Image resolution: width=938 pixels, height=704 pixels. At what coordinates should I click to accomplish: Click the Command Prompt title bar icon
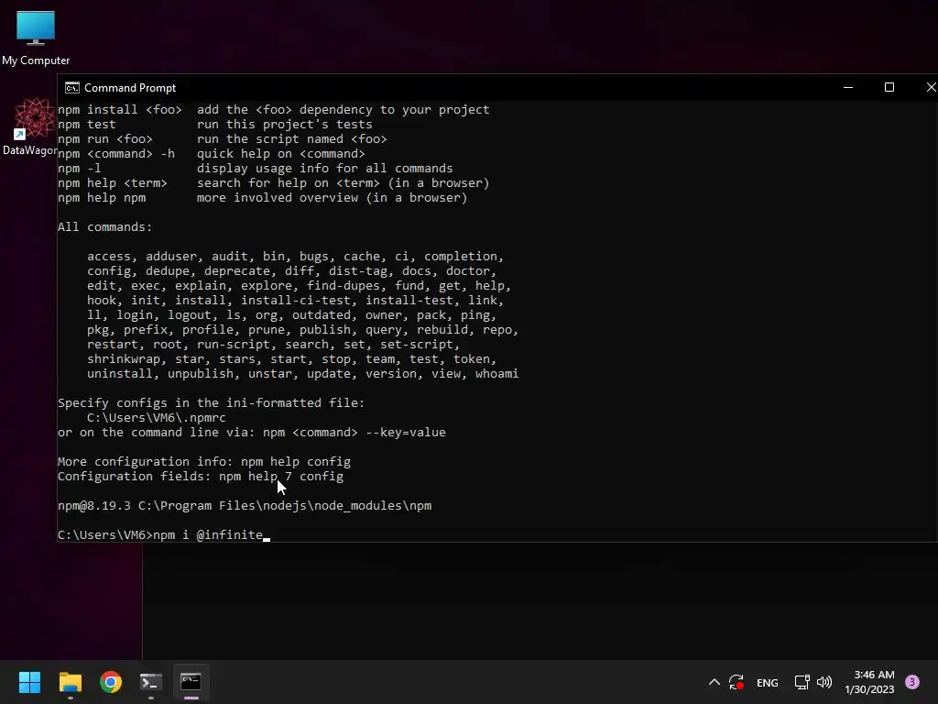(x=71, y=88)
